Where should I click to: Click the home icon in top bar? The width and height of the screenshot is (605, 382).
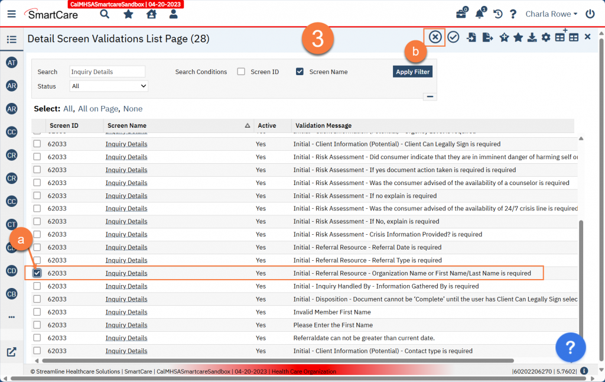[151, 14]
